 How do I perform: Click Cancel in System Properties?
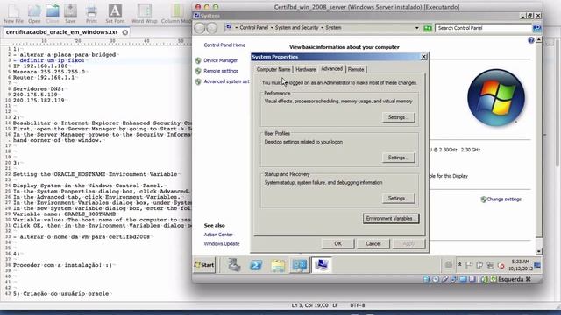[373, 243]
